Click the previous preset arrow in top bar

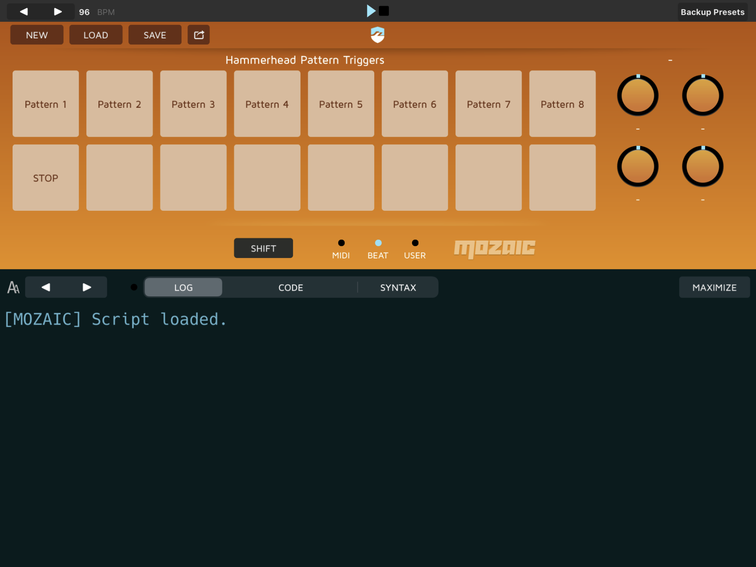tap(24, 12)
